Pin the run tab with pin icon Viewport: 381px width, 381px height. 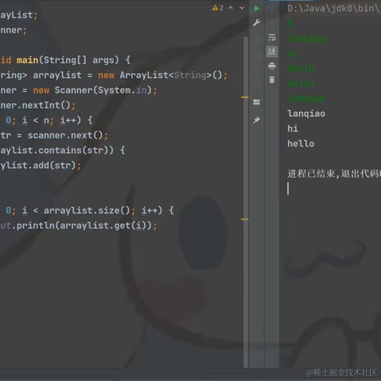point(257,120)
